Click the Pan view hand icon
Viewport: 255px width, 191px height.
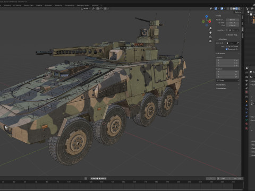click(210, 32)
